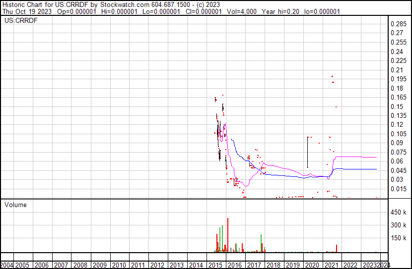Click the Vol=4,000 volume value
This screenshot has height=269, width=412.
(x=242, y=12)
